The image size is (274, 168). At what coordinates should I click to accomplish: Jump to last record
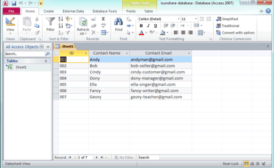(x=102, y=157)
